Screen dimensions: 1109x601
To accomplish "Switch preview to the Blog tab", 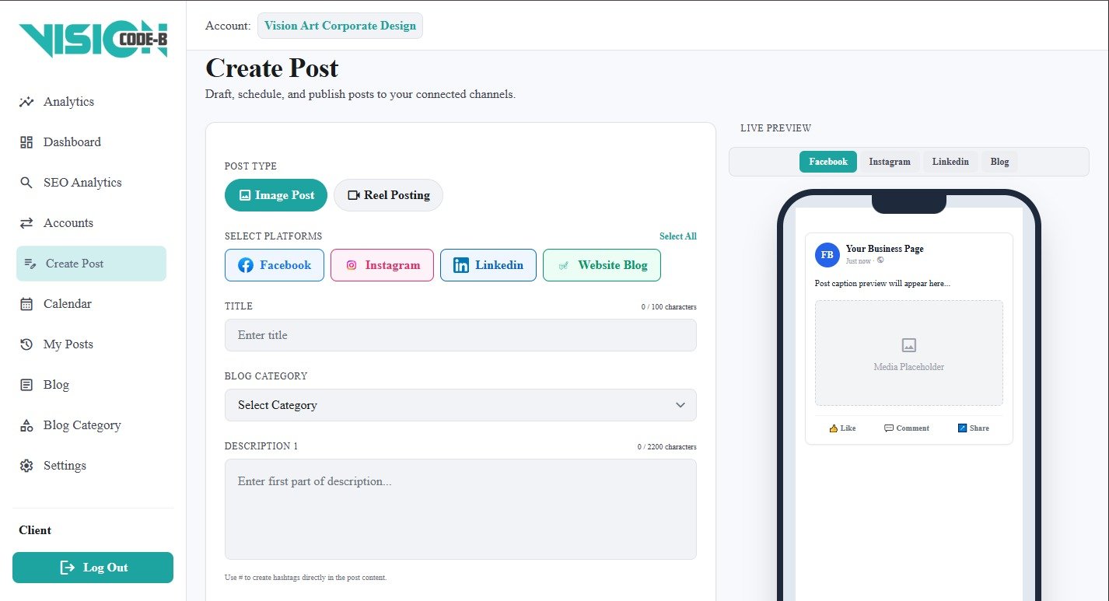I will pos(999,162).
